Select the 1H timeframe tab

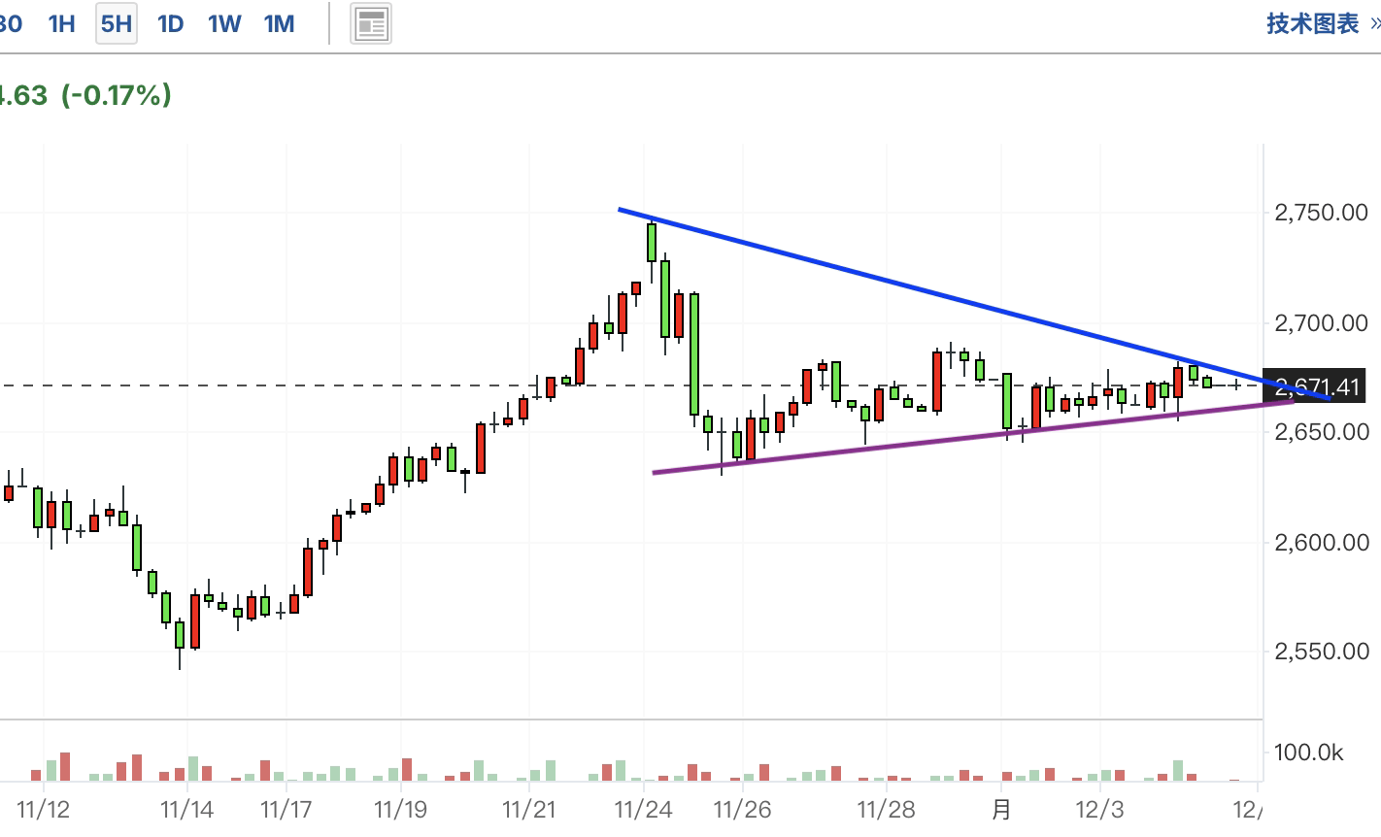[x=61, y=24]
